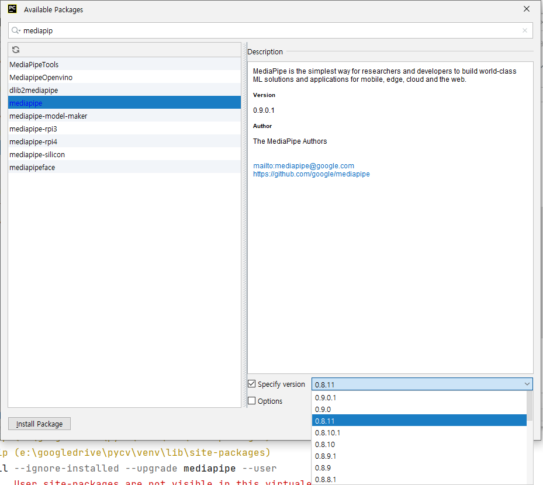Click into the package search field
543x485 pixels.
pyautogui.click(x=271, y=30)
